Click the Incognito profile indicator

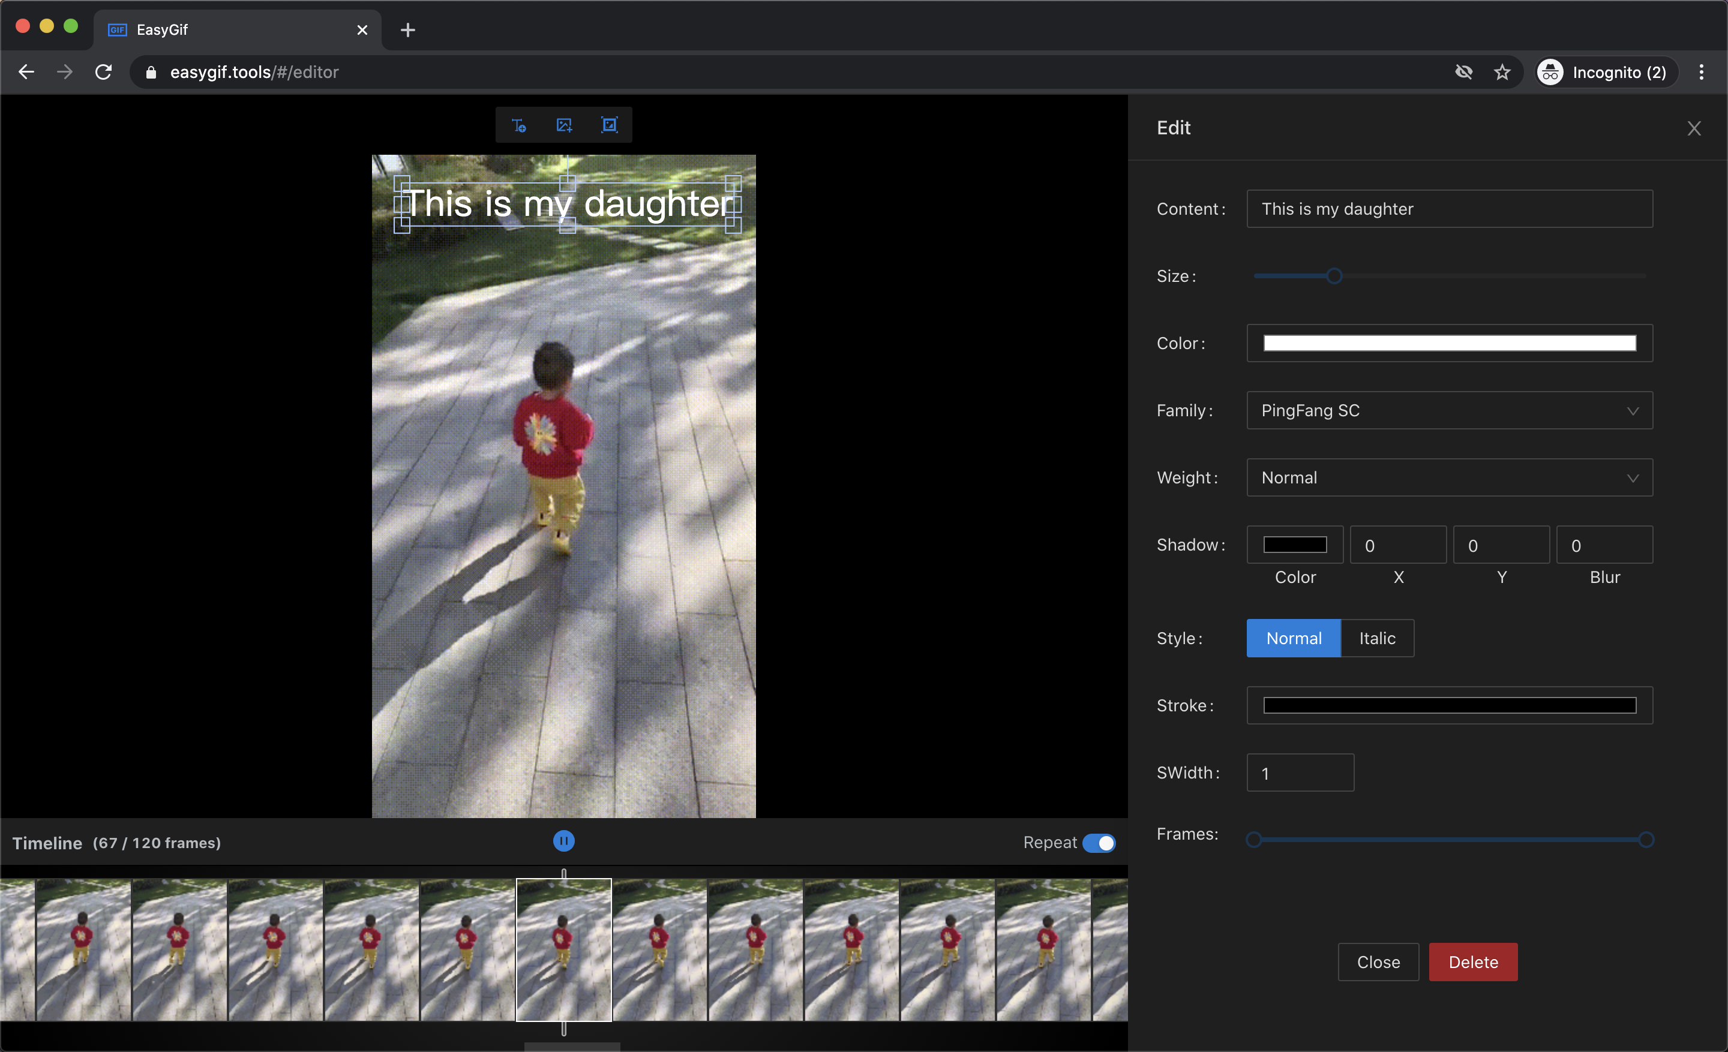pos(1604,71)
